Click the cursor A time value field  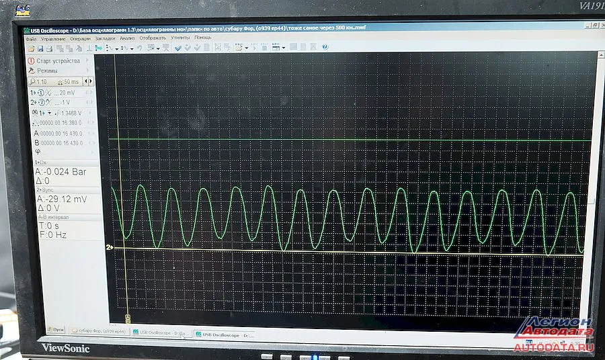tap(61, 133)
